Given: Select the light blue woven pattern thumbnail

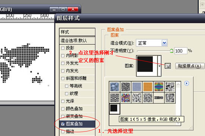Looking at the screenshot, I should [137, 86].
